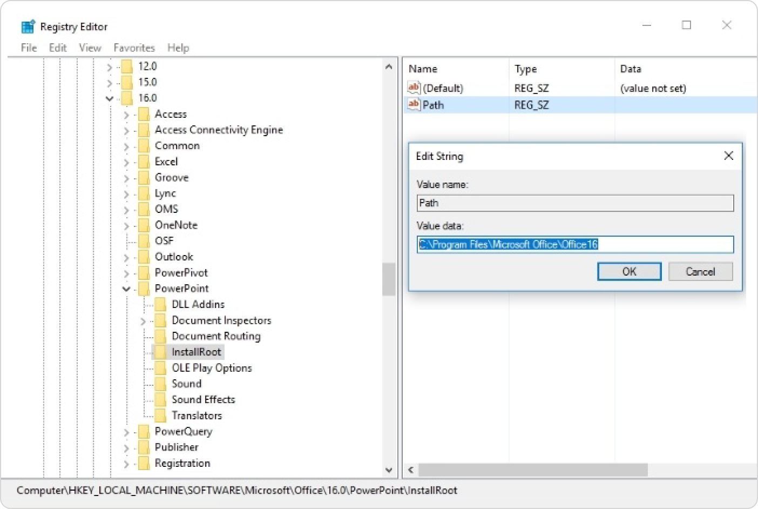Screen dimensions: 758x509
Task: Click the Value name field
Action: click(x=575, y=203)
